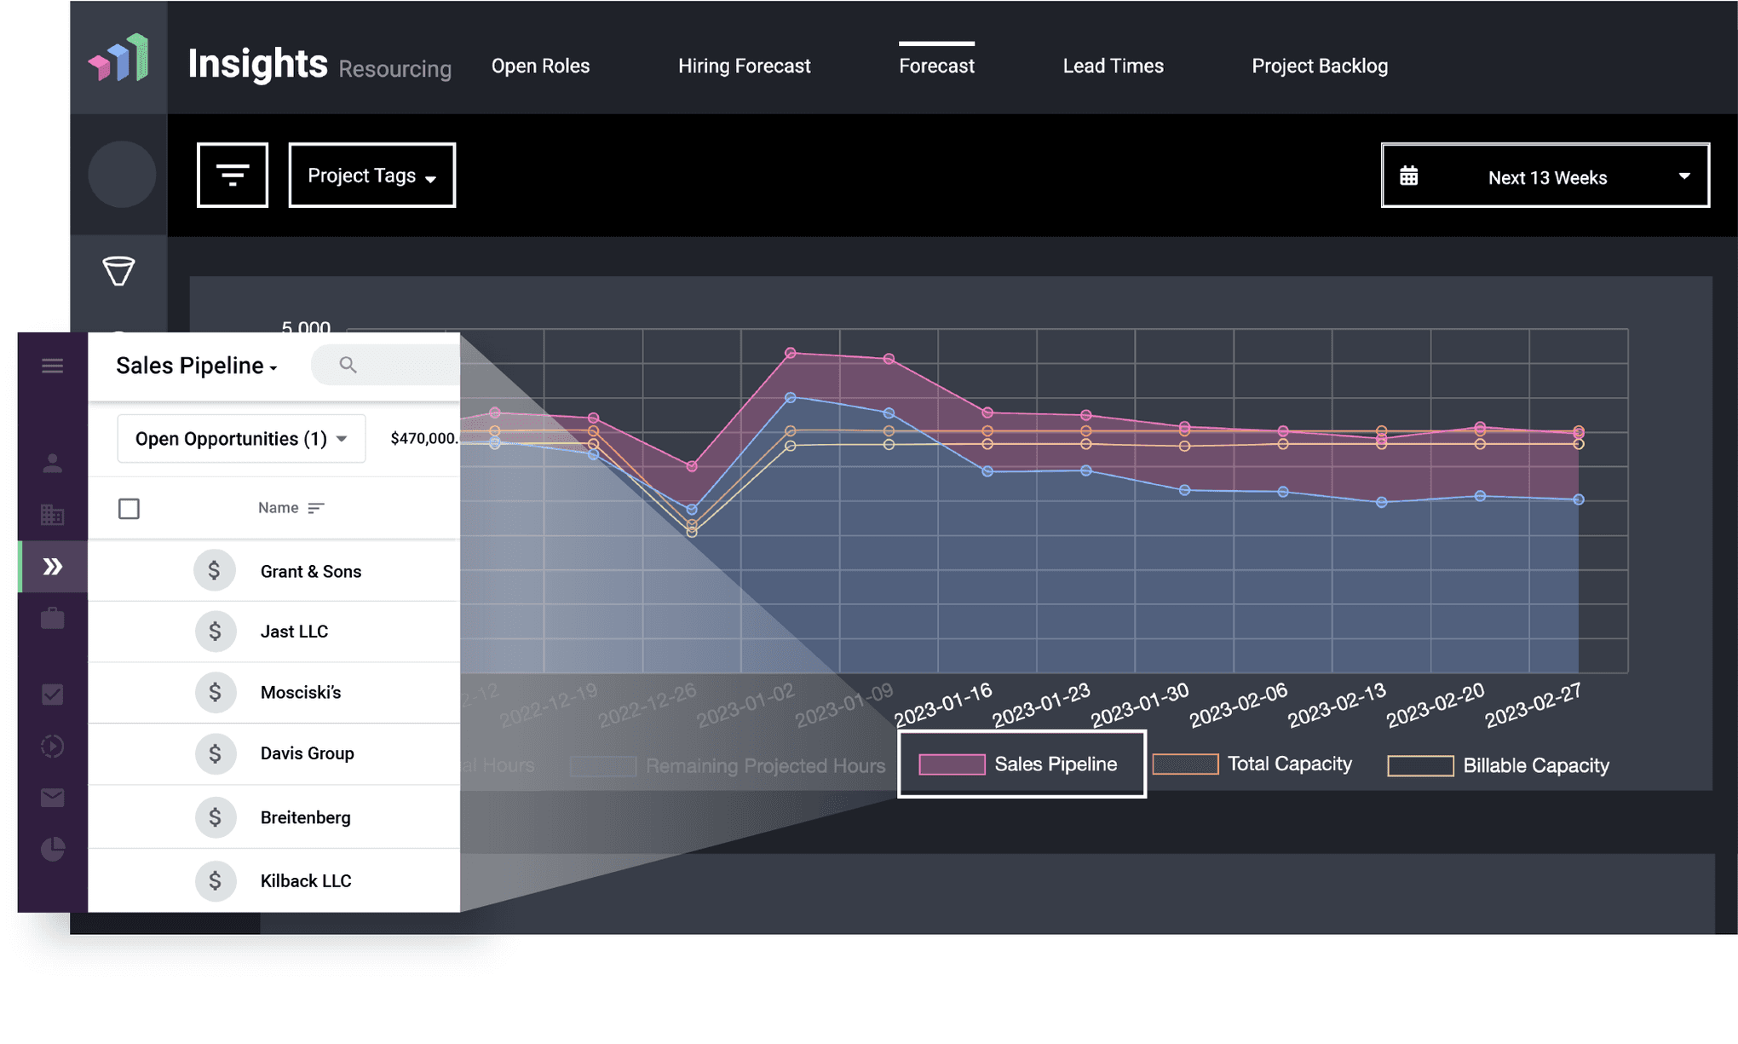Open the hamburger menu in purple sidebar
This screenshot has width=1738, height=1044.
point(52,366)
